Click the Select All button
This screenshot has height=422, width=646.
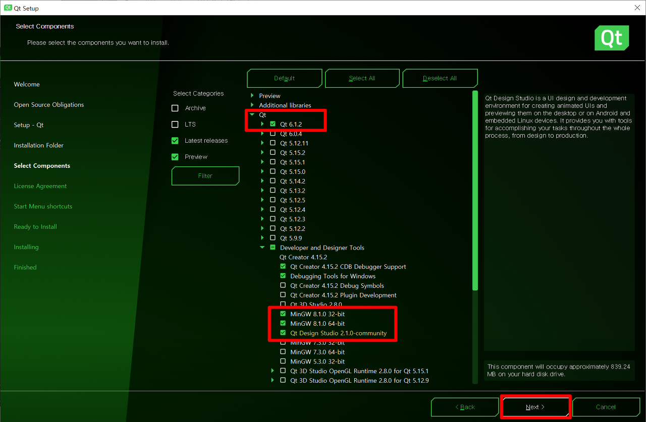point(362,78)
